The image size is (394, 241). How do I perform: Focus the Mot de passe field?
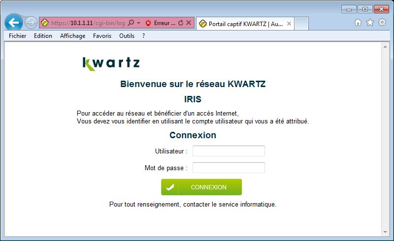(x=229, y=167)
